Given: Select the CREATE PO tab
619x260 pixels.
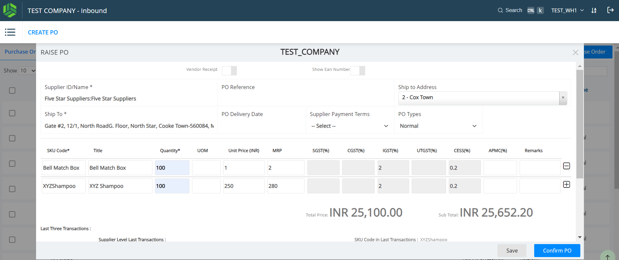Looking at the screenshot, I should click(43, 32).
